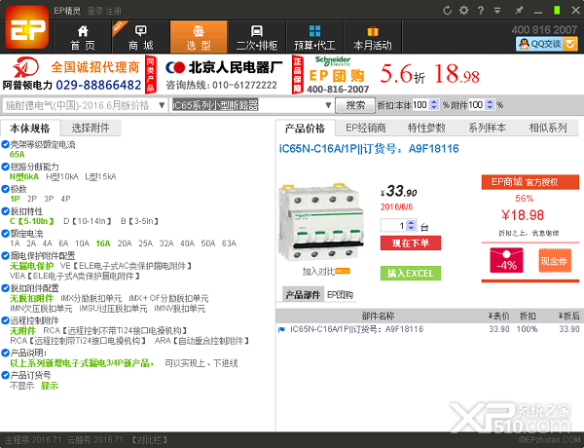Viewport: 584px width, 448px height.
Task: Adjust 附件 discount spinner
Action: click(x=491, y=105)
